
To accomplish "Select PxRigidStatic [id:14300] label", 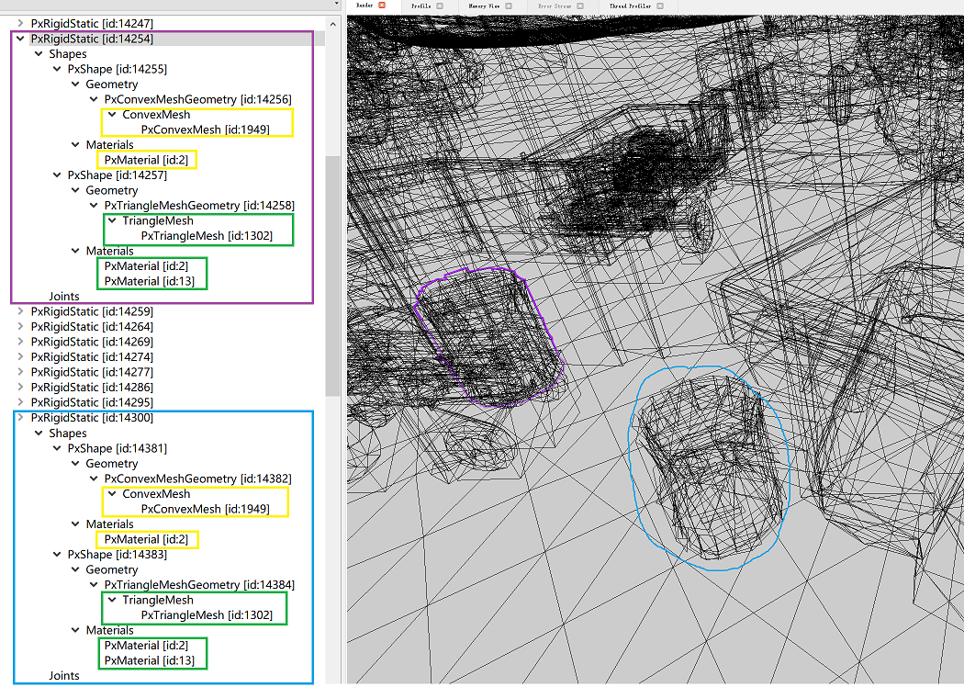I will click(x=92, y=418).
